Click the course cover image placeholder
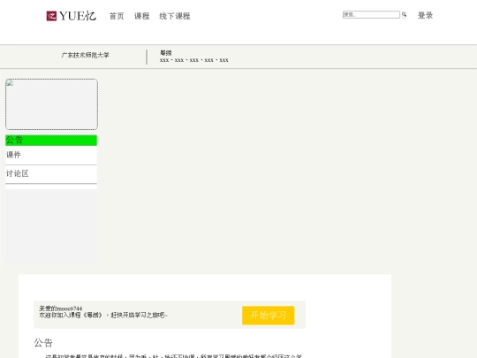 click(52, 104)
